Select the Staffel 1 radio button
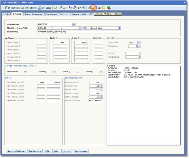 tap(54, 72)
